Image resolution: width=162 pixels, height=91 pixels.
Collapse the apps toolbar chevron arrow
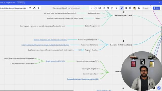91,8
